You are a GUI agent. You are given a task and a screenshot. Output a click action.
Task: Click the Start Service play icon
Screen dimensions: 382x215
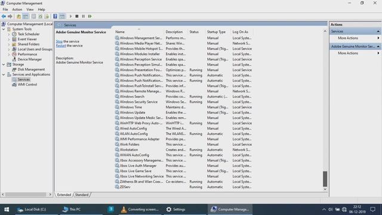pyautogui.click(x=70, y=16)
